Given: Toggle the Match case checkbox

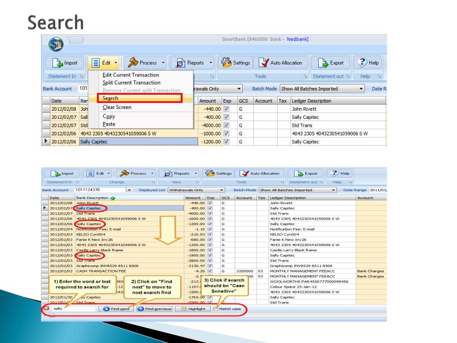Looking at the screenshot, I should point(216,309).
